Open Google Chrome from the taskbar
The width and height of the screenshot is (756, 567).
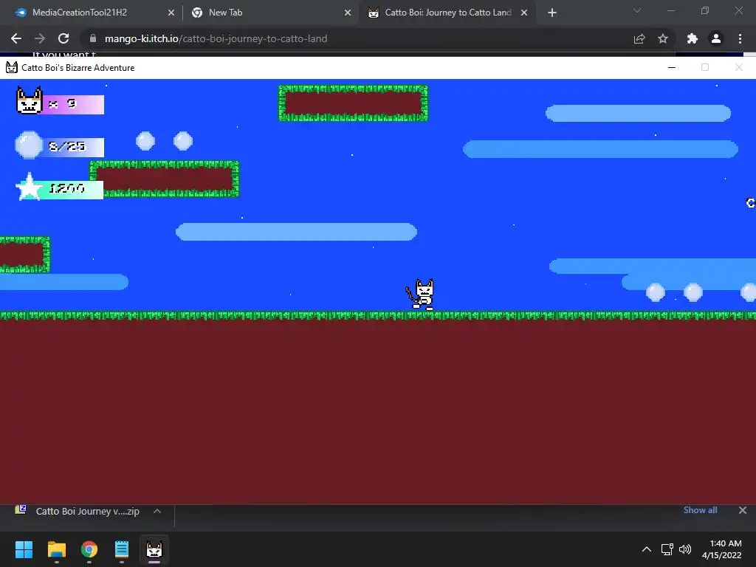[x=89, y=549]
